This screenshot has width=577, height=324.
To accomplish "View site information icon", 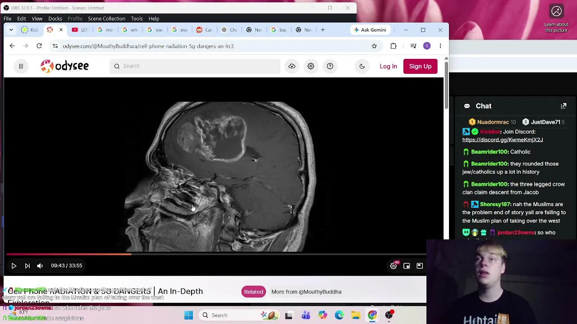I will coord(55,46).
